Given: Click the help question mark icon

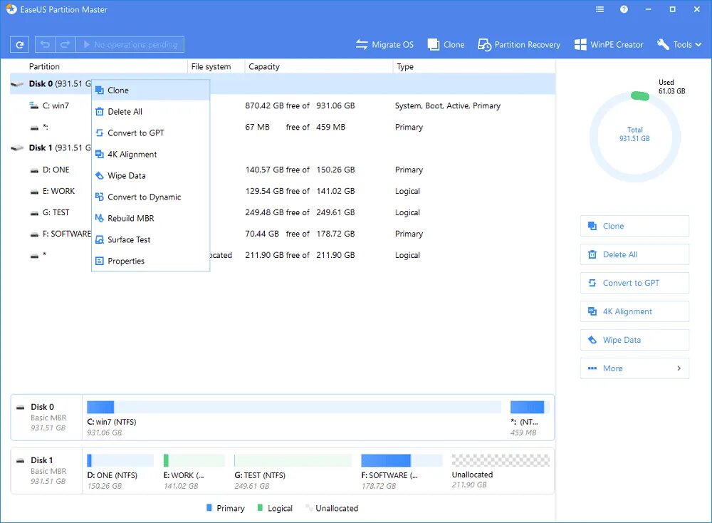Looking at the screenshot, I should [624, 9].
